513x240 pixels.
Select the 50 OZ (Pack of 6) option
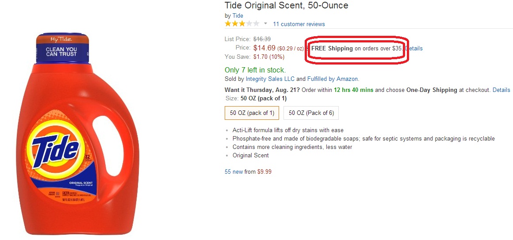[x=311, y=113]
